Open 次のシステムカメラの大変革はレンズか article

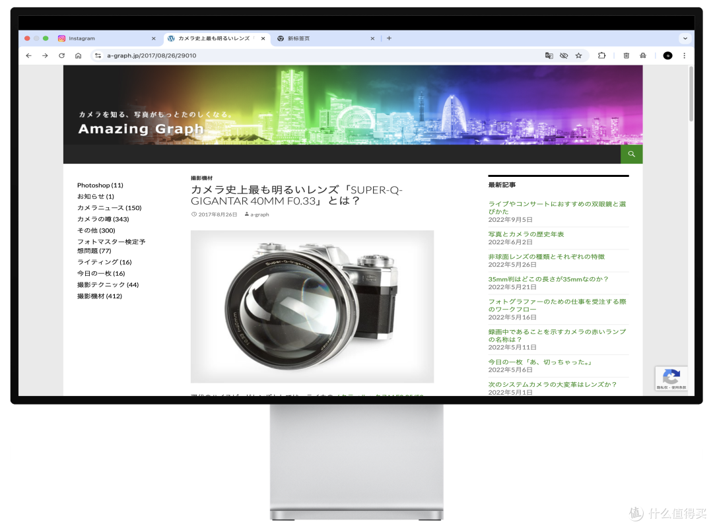[552, 384]
